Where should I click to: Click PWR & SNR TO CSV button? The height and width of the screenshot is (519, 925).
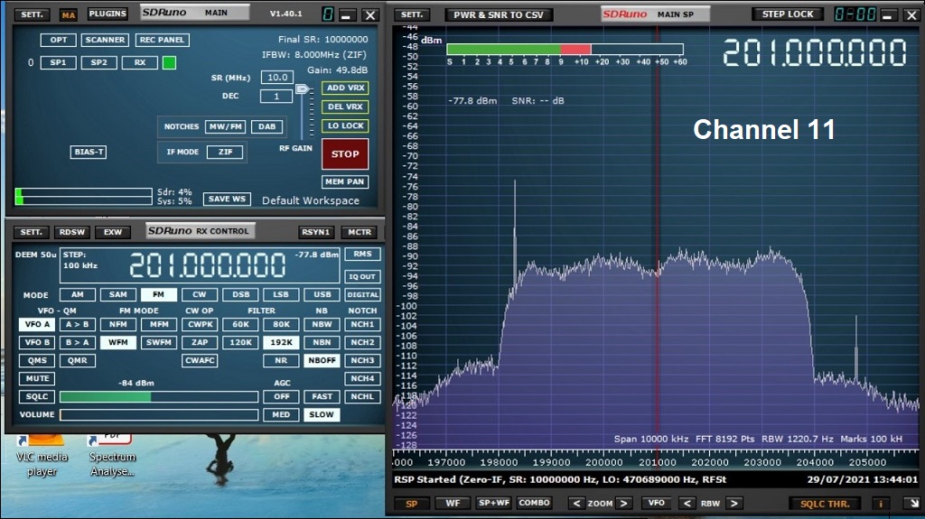(x=499, y=14)
